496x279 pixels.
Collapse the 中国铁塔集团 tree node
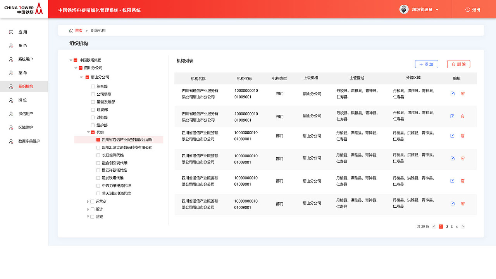point(71,60)
